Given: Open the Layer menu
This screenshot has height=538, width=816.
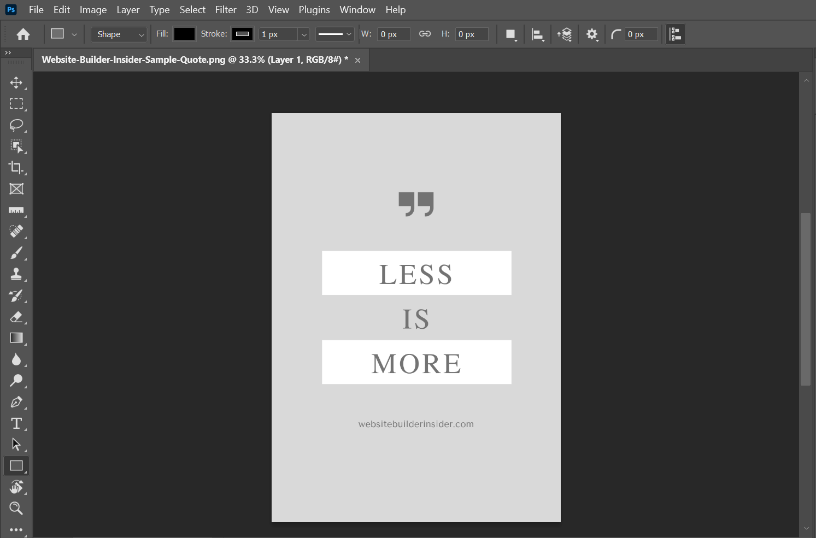Looking at the screenshot, I should 128,10.
